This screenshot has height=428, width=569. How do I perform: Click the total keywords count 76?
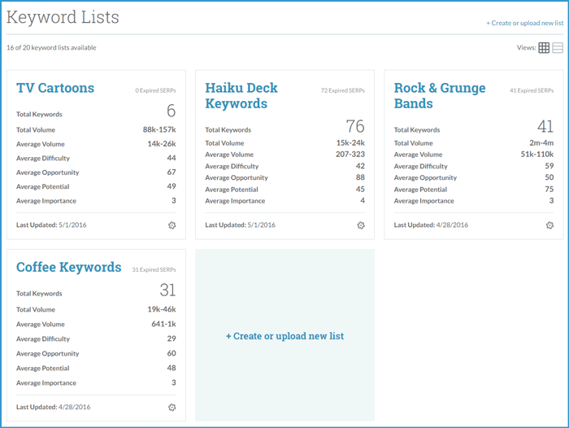355,126
